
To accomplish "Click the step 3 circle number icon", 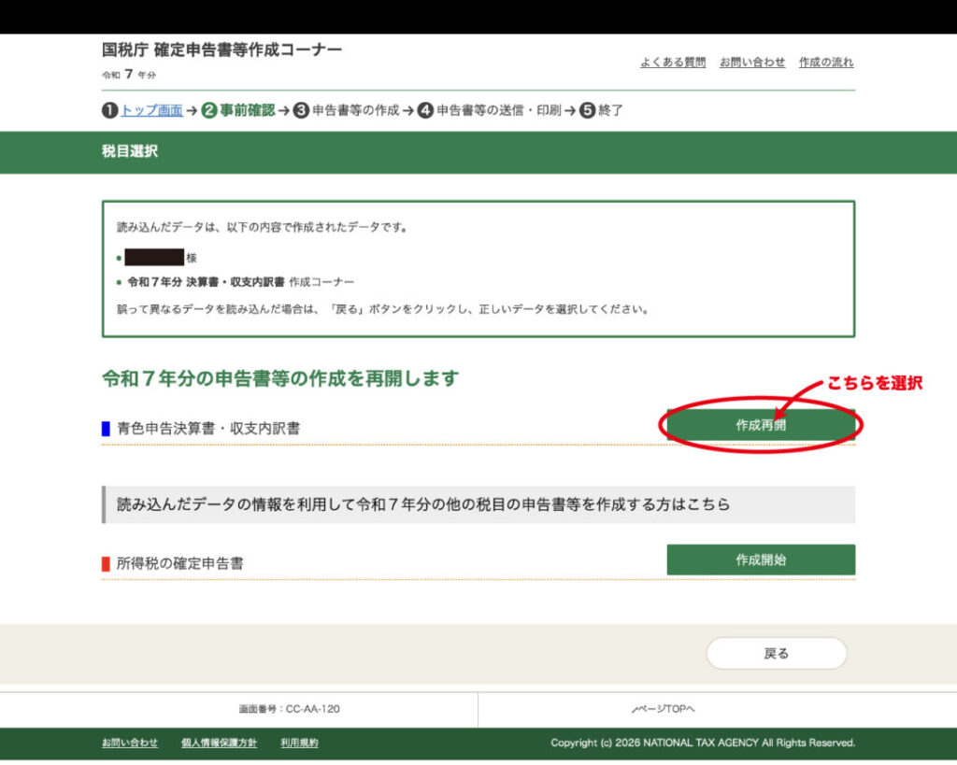I will (301, 110).
